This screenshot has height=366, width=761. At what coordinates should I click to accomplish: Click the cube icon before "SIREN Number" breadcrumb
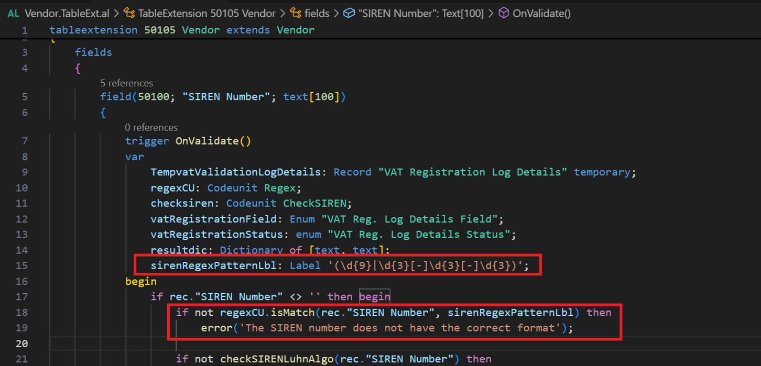[x=349, y=14]
